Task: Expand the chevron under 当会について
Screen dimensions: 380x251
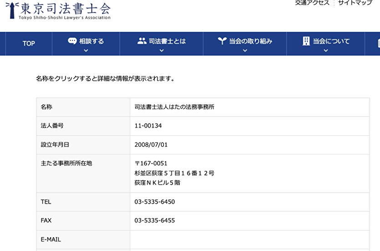Action: 326,51
